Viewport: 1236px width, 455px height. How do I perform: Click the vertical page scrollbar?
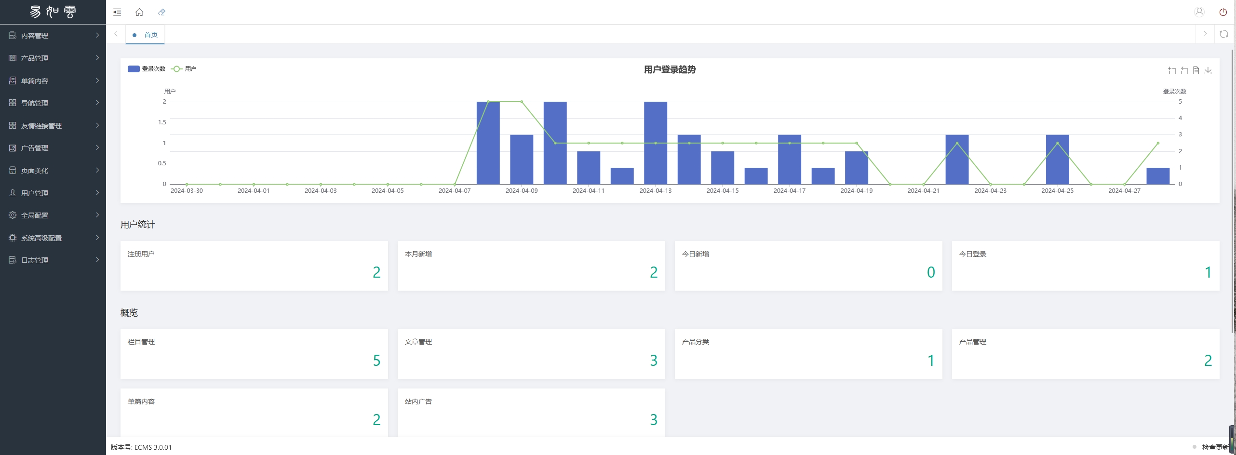coord(1233,190)
